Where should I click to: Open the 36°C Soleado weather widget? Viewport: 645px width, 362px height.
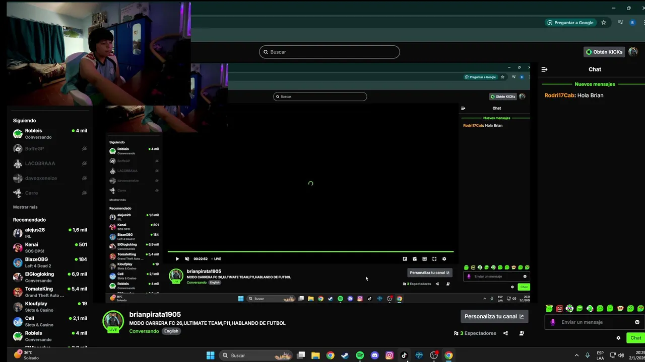[x=26, y=355]
